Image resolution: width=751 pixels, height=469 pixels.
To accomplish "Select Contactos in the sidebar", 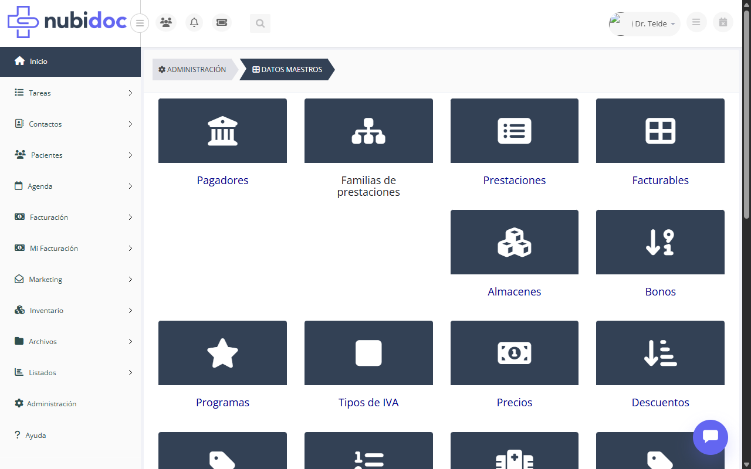I will click(x=70, y=124).
